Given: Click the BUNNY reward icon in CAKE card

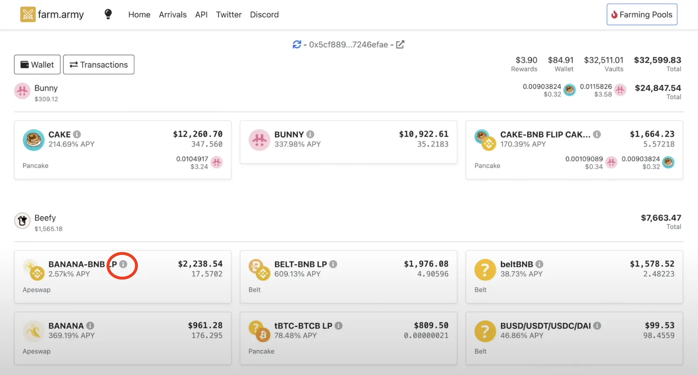Looking at the screenshot, I should [217, 162].
